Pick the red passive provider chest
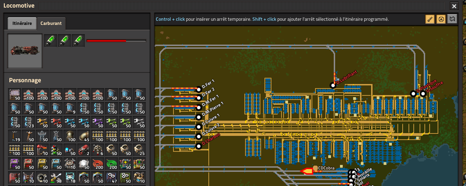This screenshot has width=466, height=186. coord(28,164)
